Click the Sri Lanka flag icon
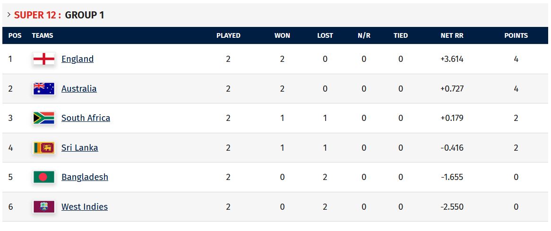Screen dimensions: 551x231 [x=44, y=147]
